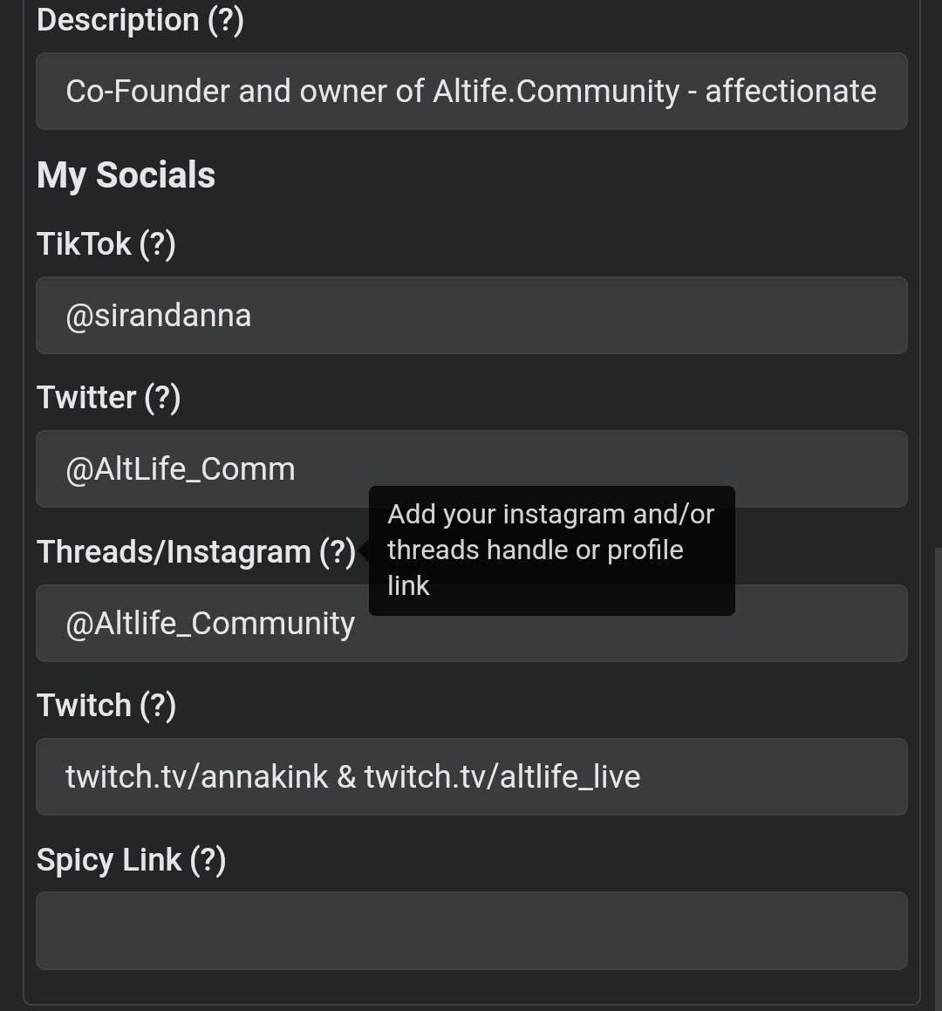Click the "Twitch" label text
The height and width of the screenshot is (1011, 942).
(84, 706)
